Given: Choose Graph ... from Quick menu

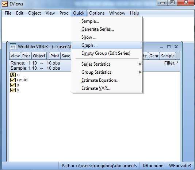Looking at the screenshot, I should coord(107,45).
